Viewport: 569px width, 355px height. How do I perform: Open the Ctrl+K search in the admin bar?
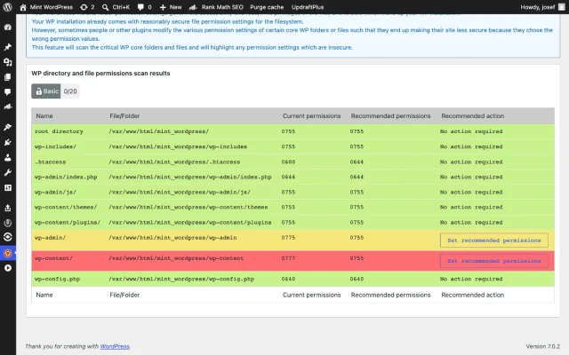point(116,7)
